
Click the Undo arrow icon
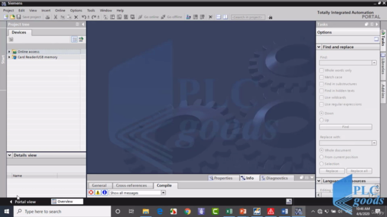pyautogui.click(x=84, y=17)
